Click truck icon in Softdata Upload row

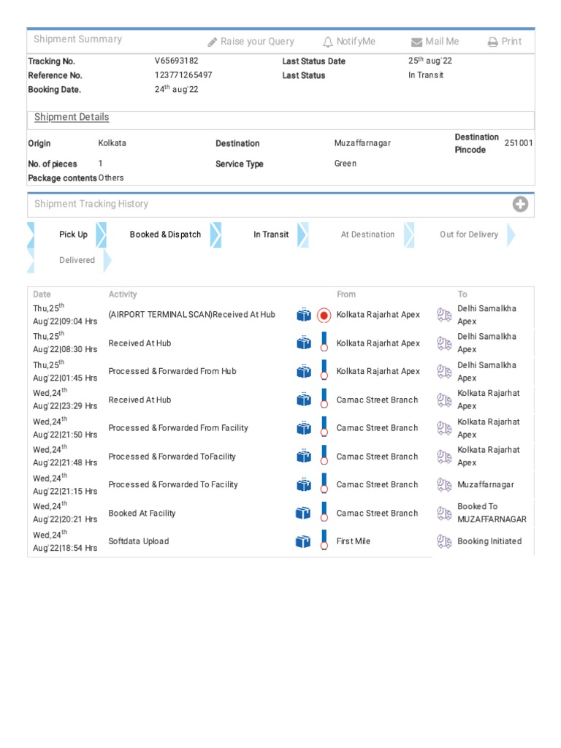444,541
